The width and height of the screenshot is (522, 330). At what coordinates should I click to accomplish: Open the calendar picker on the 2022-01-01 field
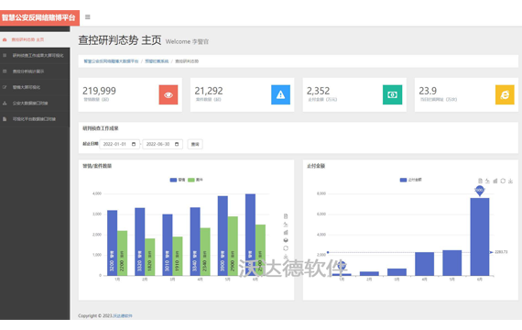pyautogui.click(x=134, y=144)
